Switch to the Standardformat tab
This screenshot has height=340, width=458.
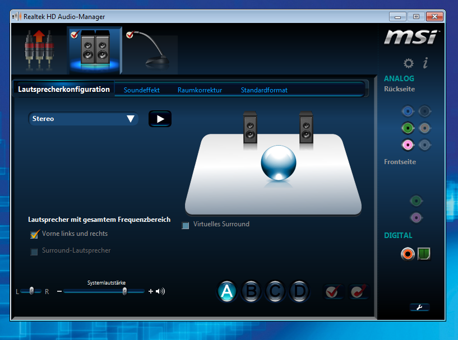[x=264, y=90]
